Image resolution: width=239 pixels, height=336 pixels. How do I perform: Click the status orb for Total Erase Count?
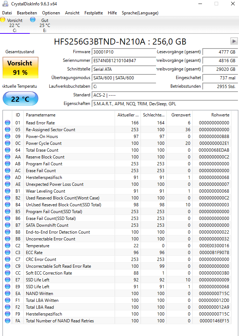(x=8, y=150)
